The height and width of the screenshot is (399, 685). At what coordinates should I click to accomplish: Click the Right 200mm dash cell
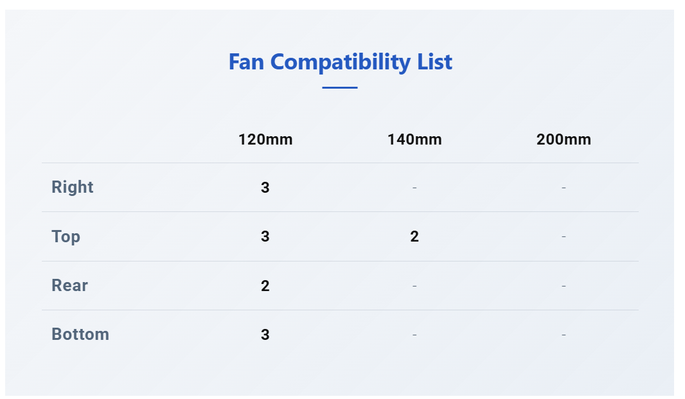tap(564, 188)
